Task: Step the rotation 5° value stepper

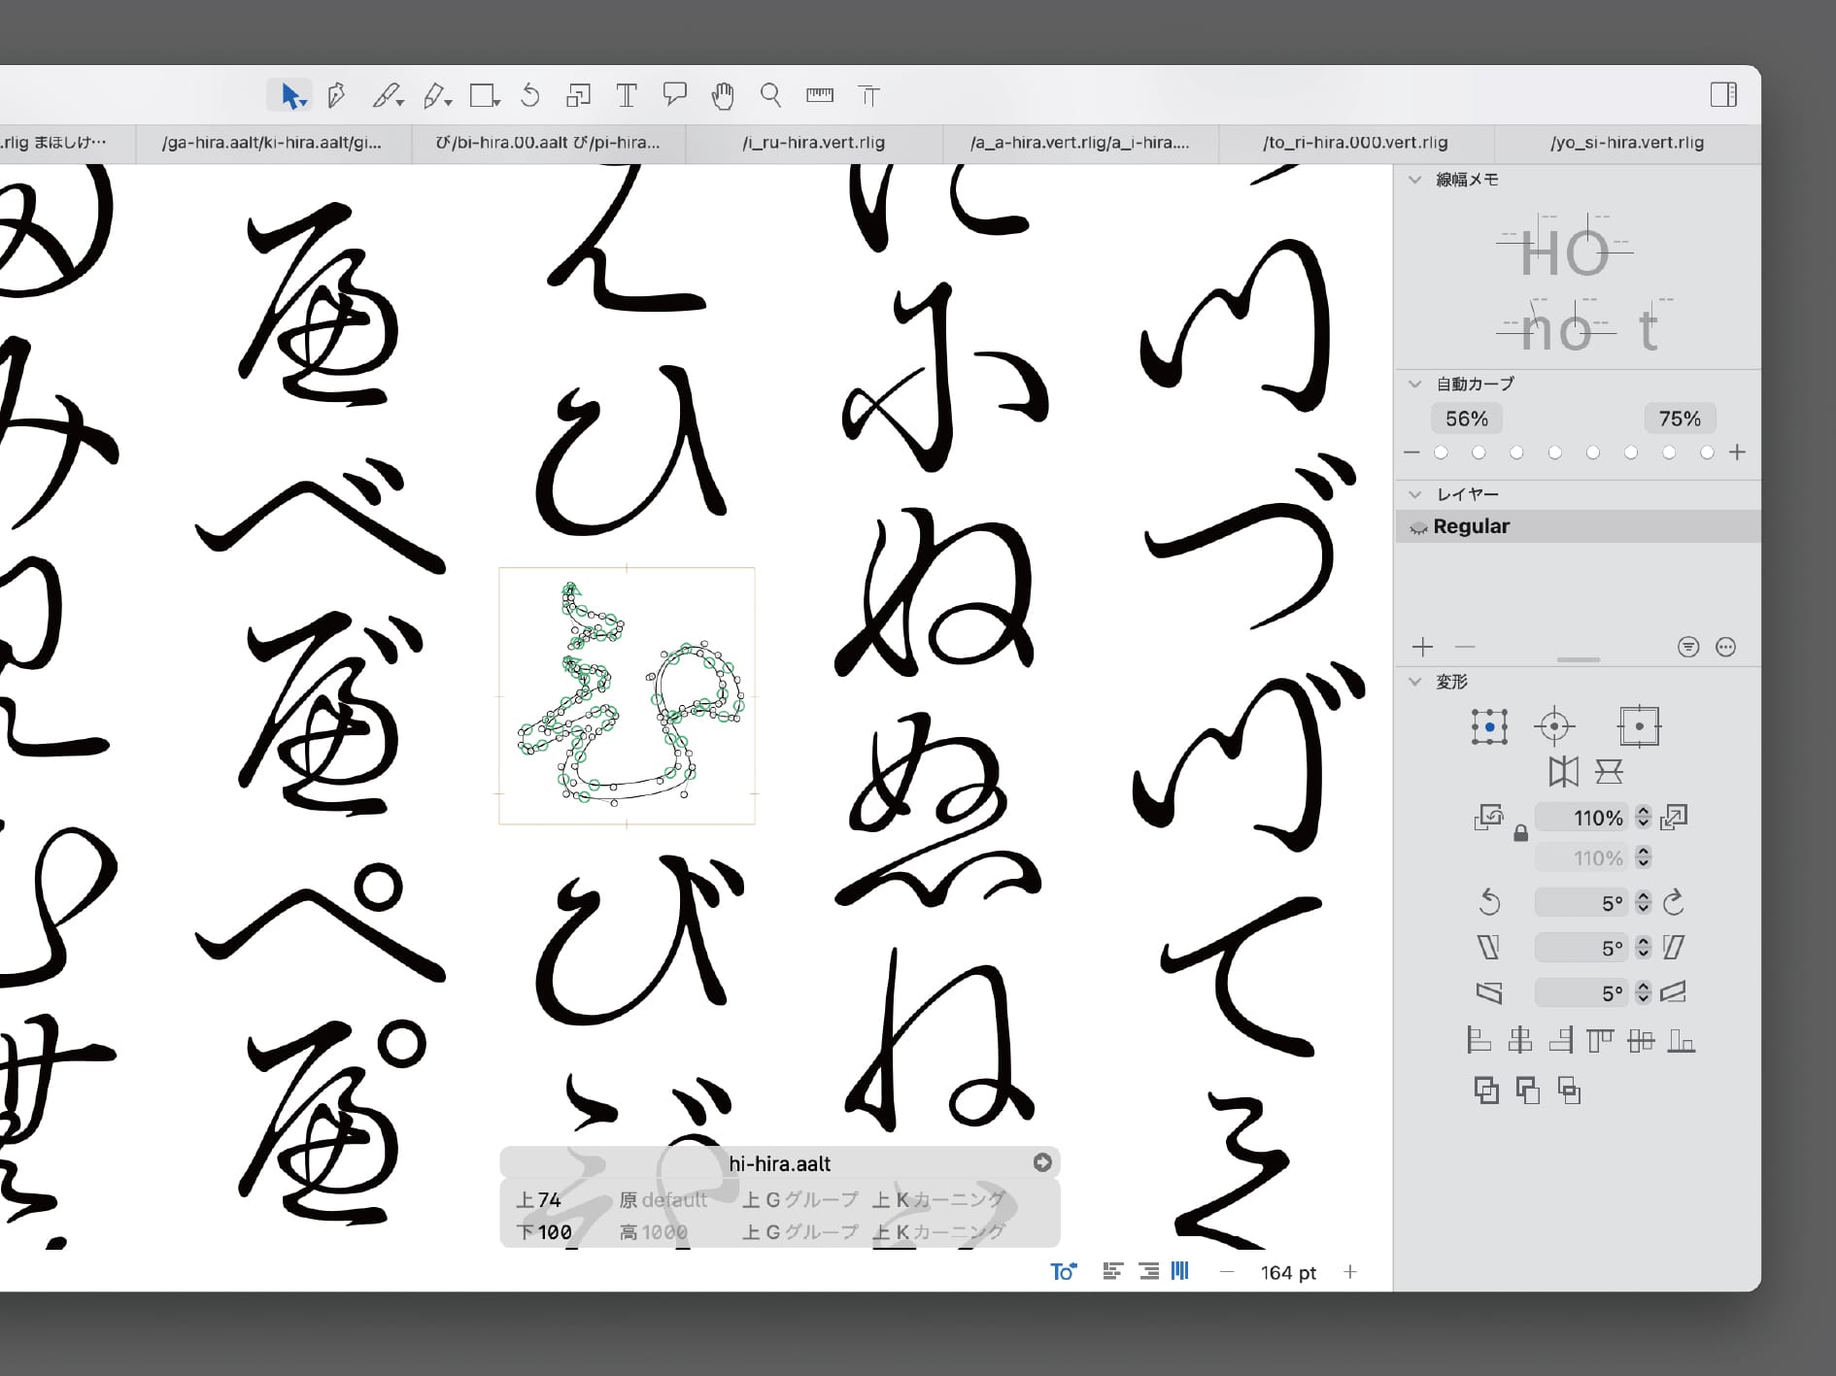Action: (x=1643, y=902)
